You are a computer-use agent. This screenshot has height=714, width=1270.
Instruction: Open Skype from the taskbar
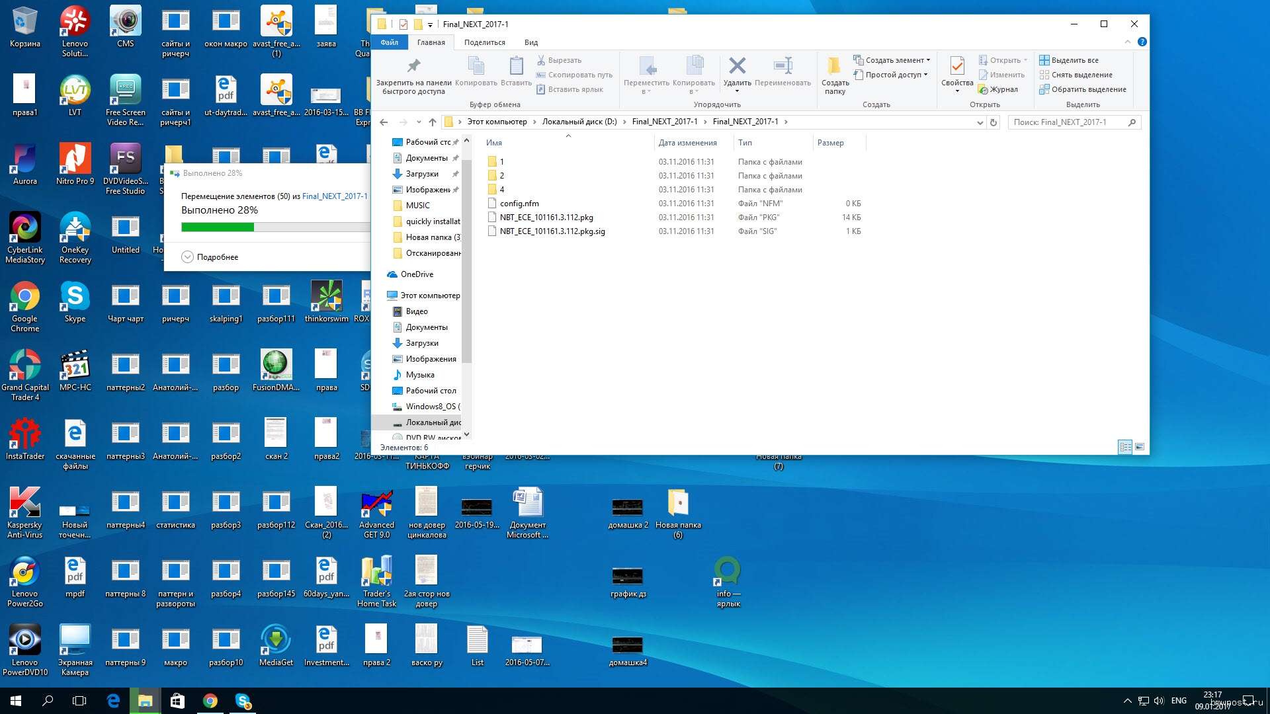pyautogui.click(x=243, y=701)
